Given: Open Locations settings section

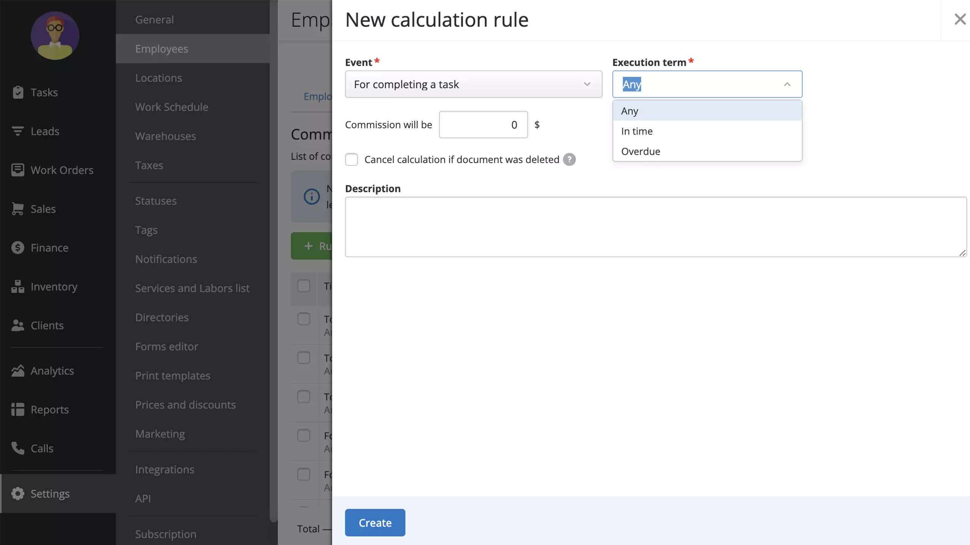Looking at the screenshot, I should pyautogui.click(x=158, y=78).
